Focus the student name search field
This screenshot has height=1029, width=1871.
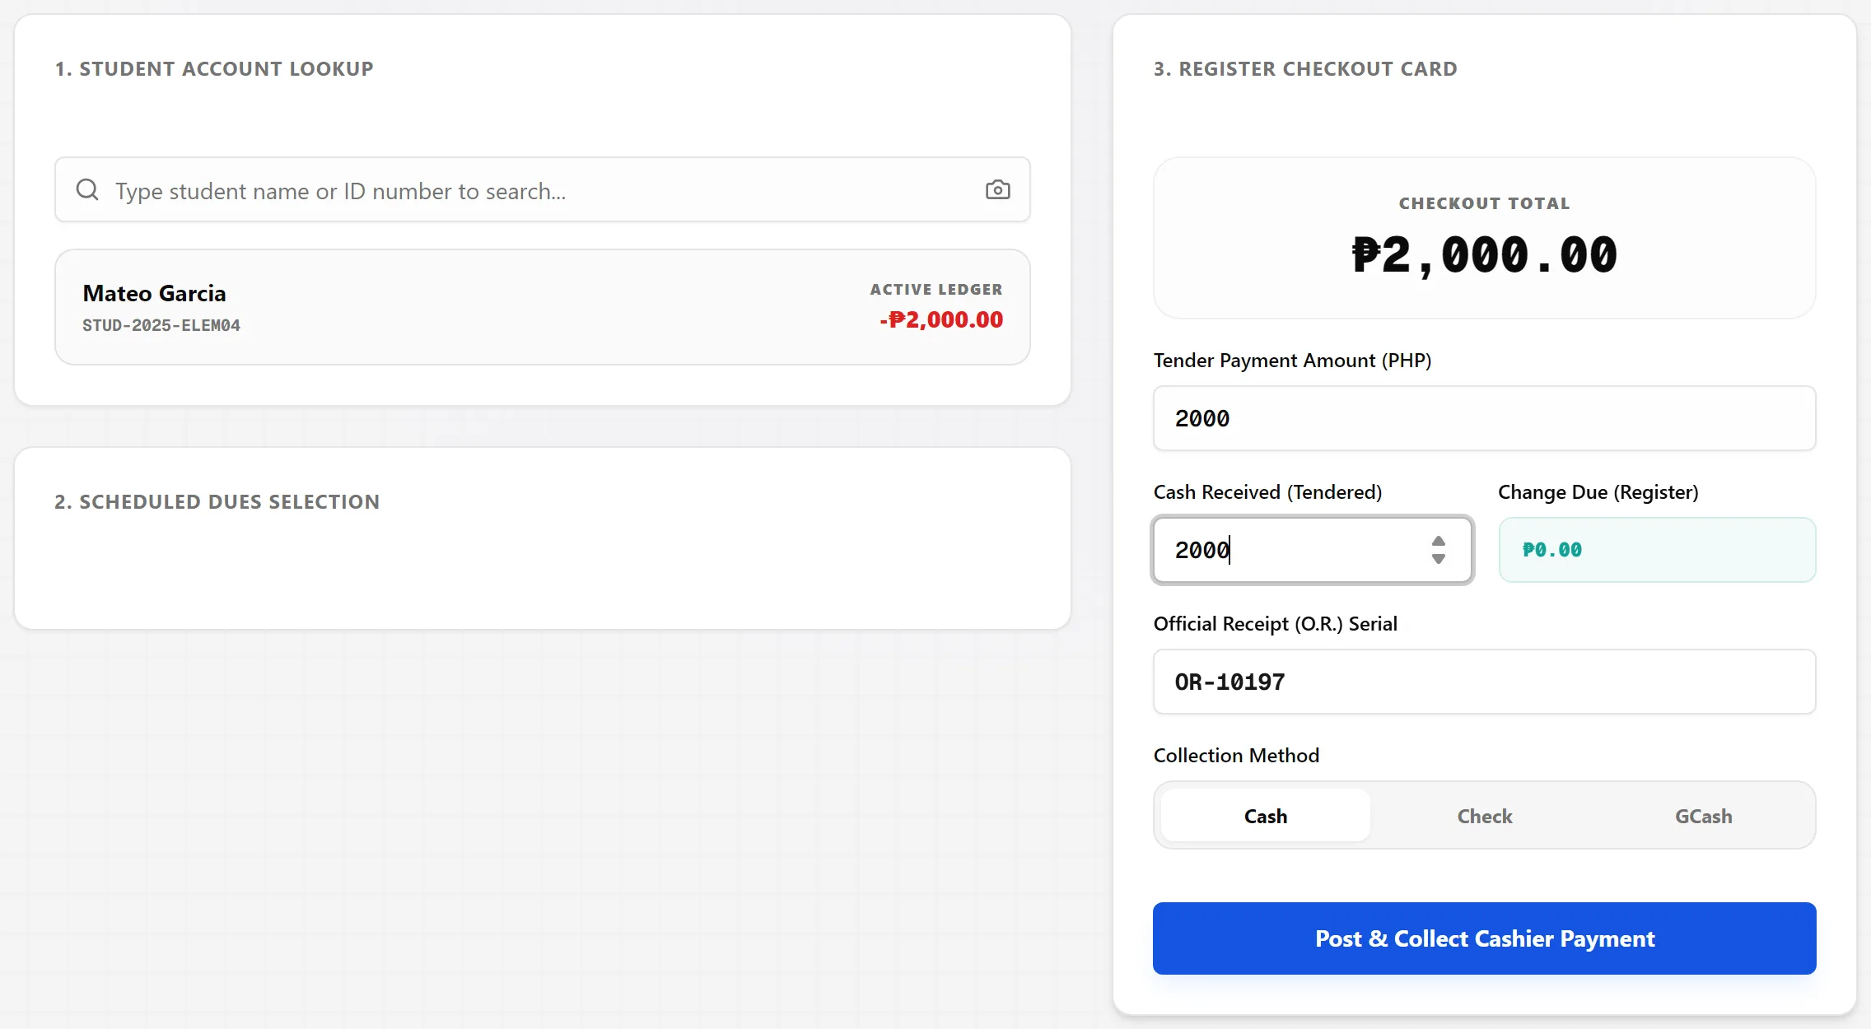tap(542, 190)
